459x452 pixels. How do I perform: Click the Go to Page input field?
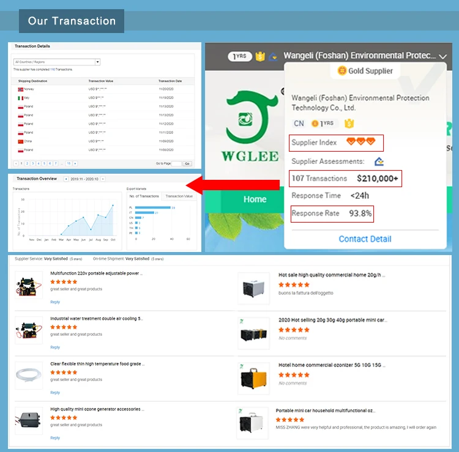point(176,163)
